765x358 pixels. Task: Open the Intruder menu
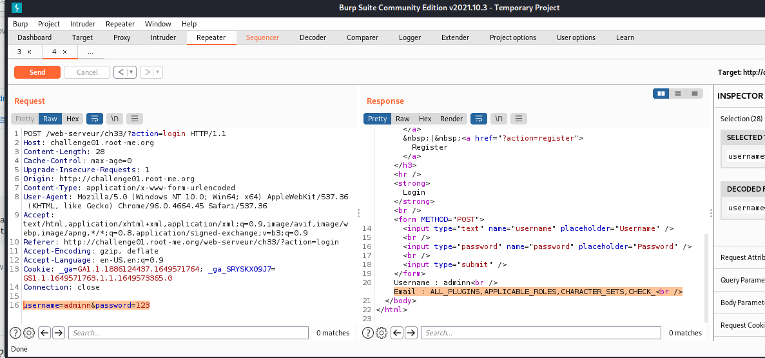pyautogui.click(x=83, y=24)
